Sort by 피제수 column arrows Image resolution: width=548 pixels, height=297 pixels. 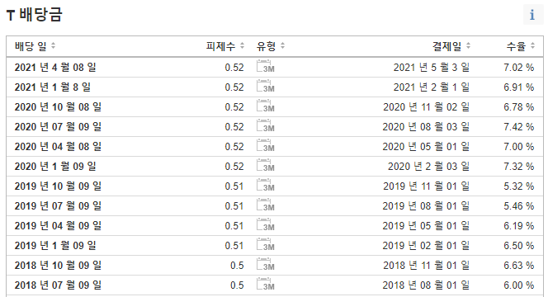click(242, 45)
